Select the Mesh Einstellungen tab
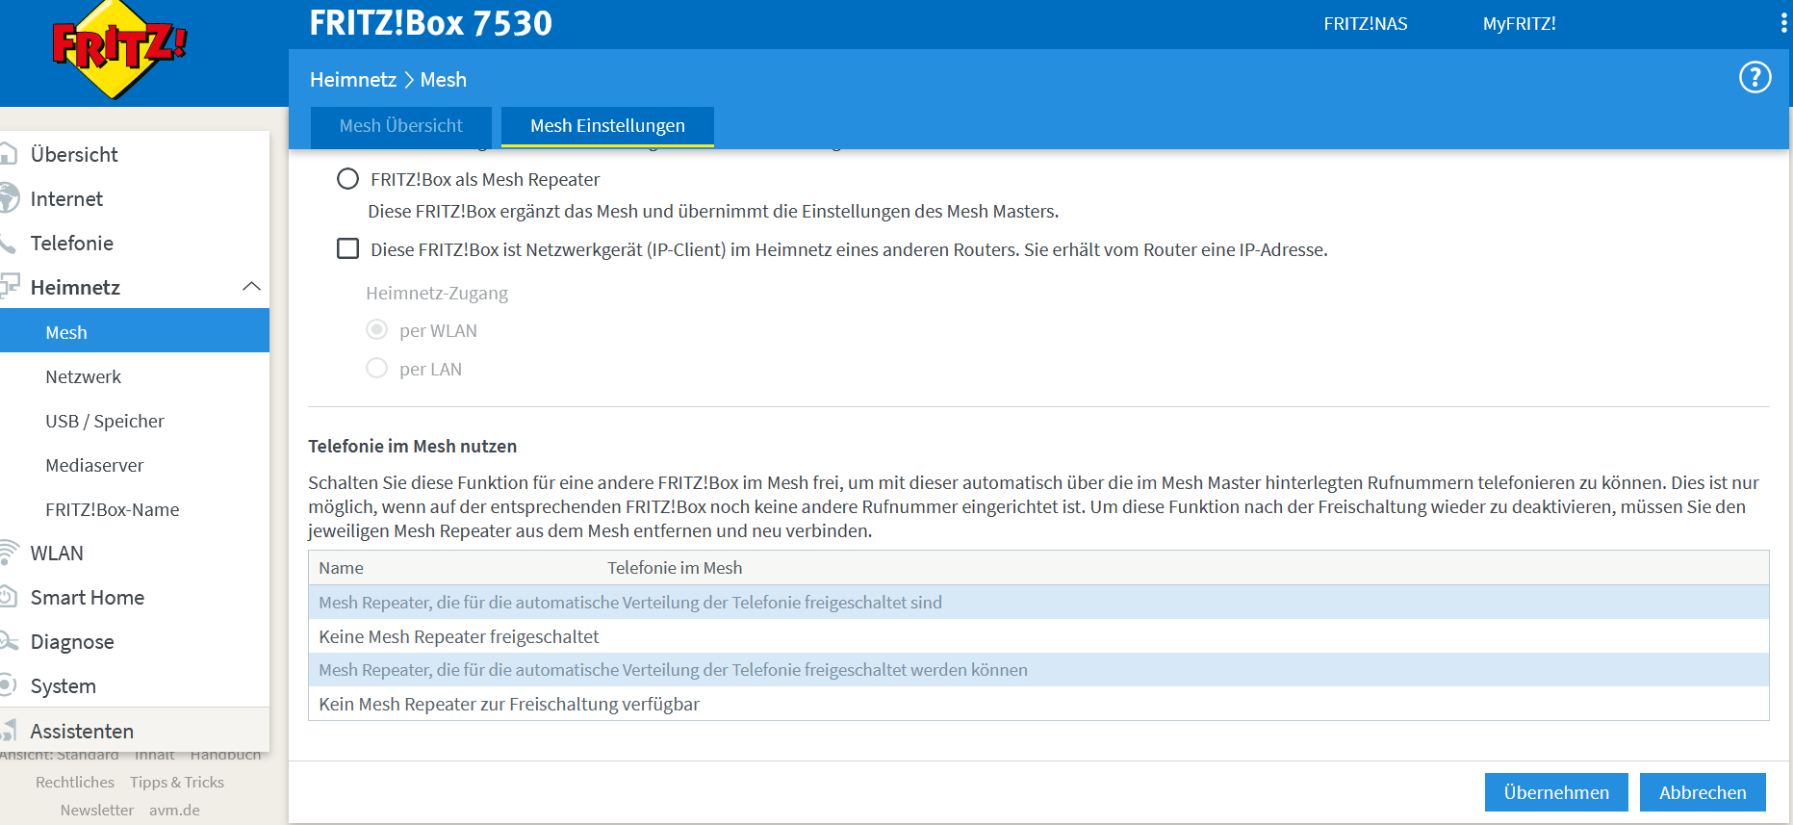 point(607,126)
